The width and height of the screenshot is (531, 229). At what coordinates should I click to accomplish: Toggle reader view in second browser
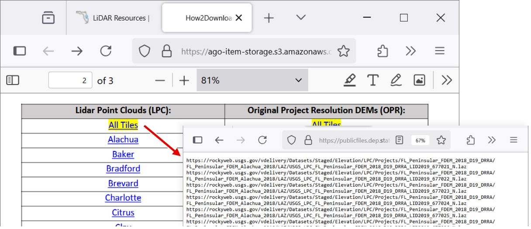coord(399,140)
